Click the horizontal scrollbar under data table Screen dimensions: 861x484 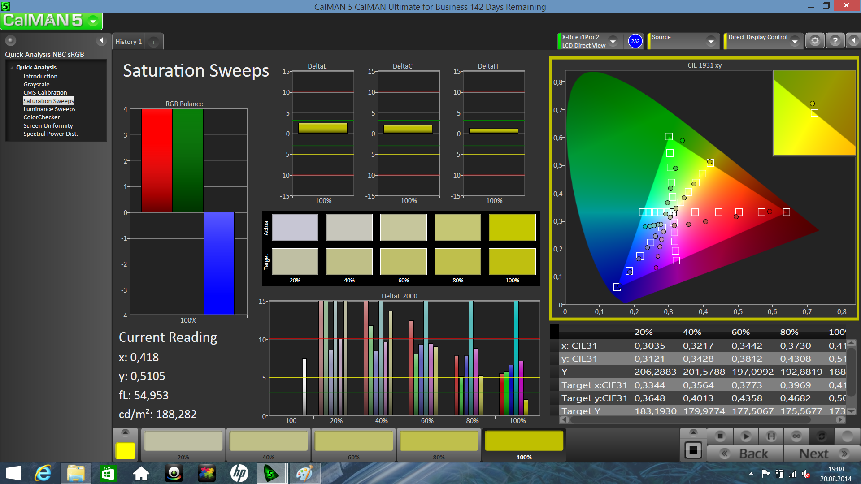691,420
